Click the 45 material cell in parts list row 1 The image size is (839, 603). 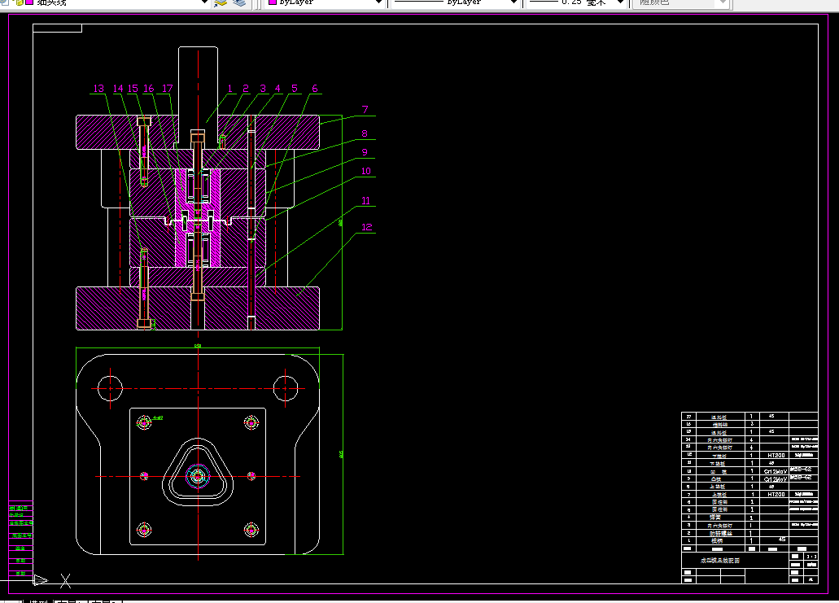[782, 540]
